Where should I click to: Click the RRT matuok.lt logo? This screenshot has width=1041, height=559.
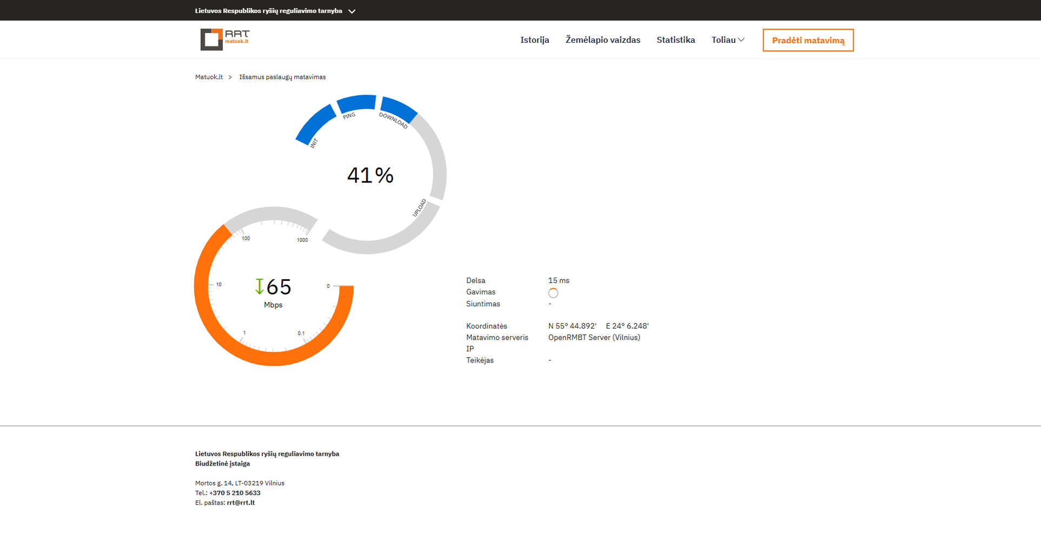225,40
